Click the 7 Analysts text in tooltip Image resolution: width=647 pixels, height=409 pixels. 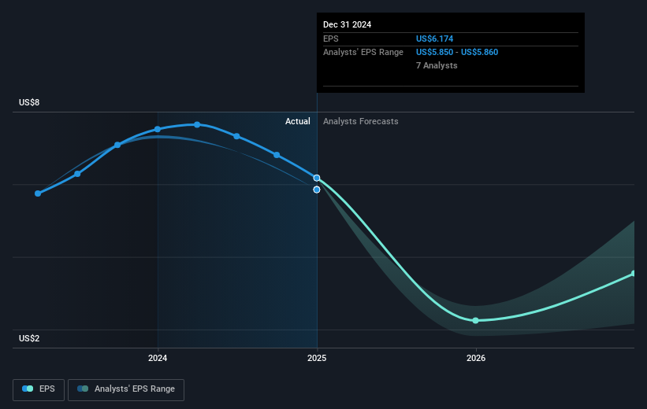pyautogui.click(x=437, y=65)
